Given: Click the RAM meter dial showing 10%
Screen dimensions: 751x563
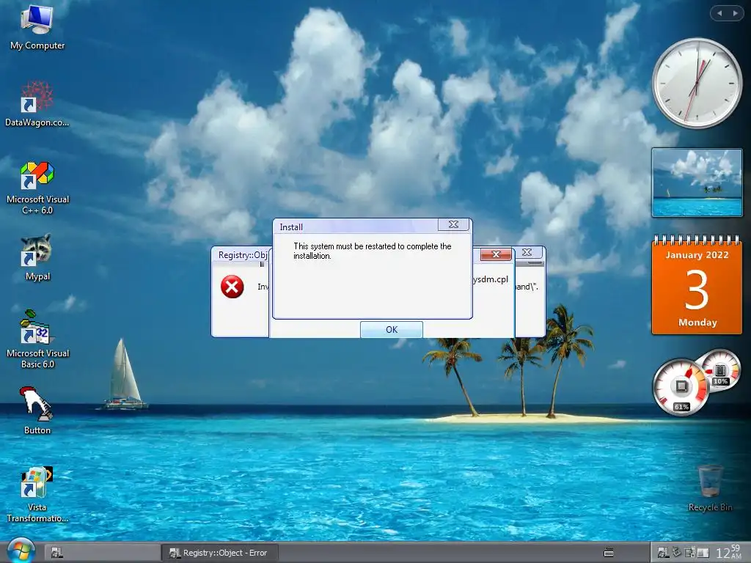Looking at the screenshot, I should 720,370.
